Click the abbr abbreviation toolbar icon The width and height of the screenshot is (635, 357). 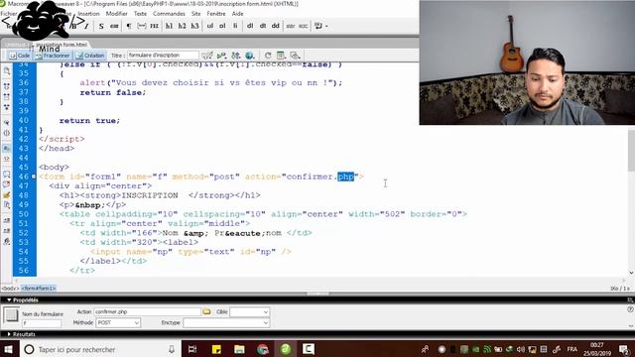click(291, 26)
